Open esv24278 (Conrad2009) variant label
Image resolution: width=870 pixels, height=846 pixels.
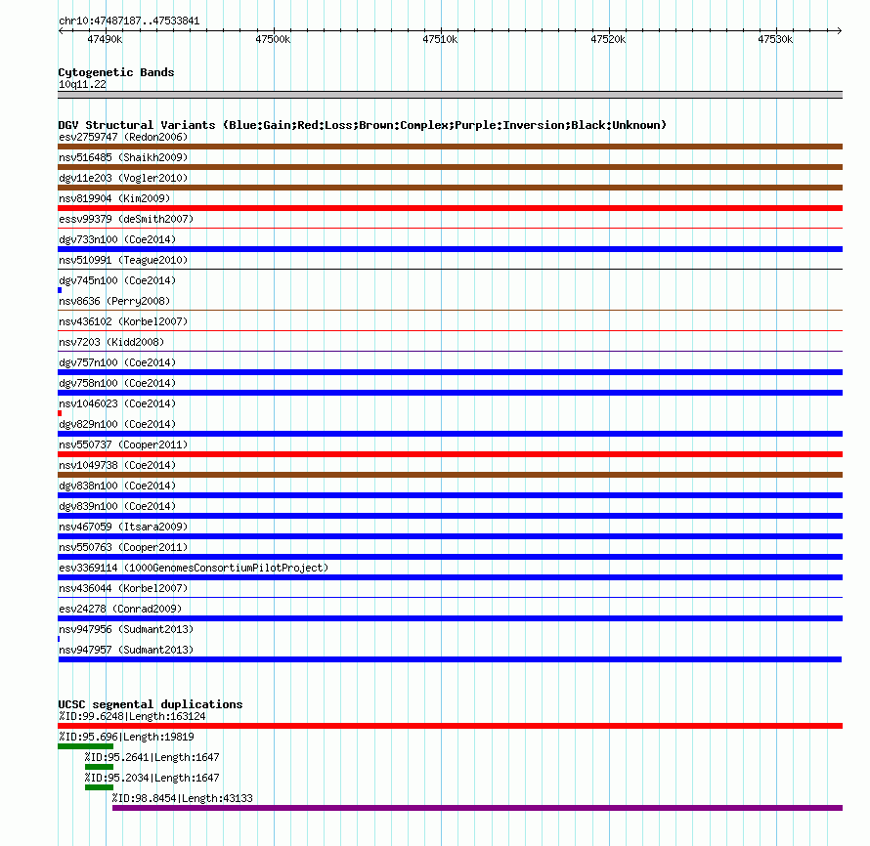pos(120,609)
